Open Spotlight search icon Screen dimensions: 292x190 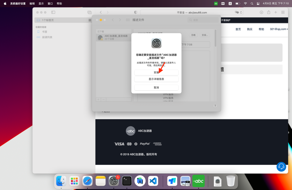point(252,3)
